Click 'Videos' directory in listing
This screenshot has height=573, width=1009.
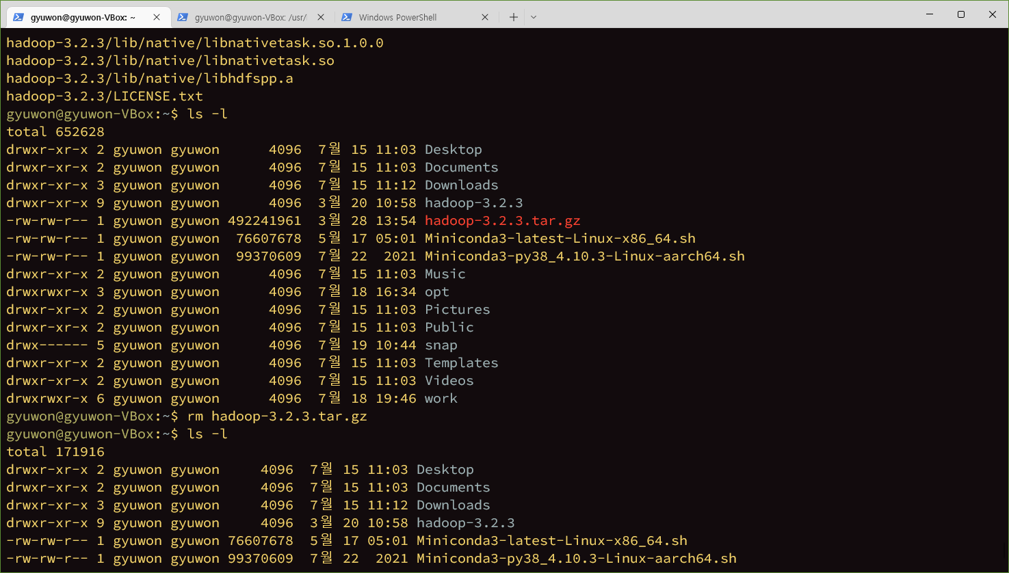449,381
